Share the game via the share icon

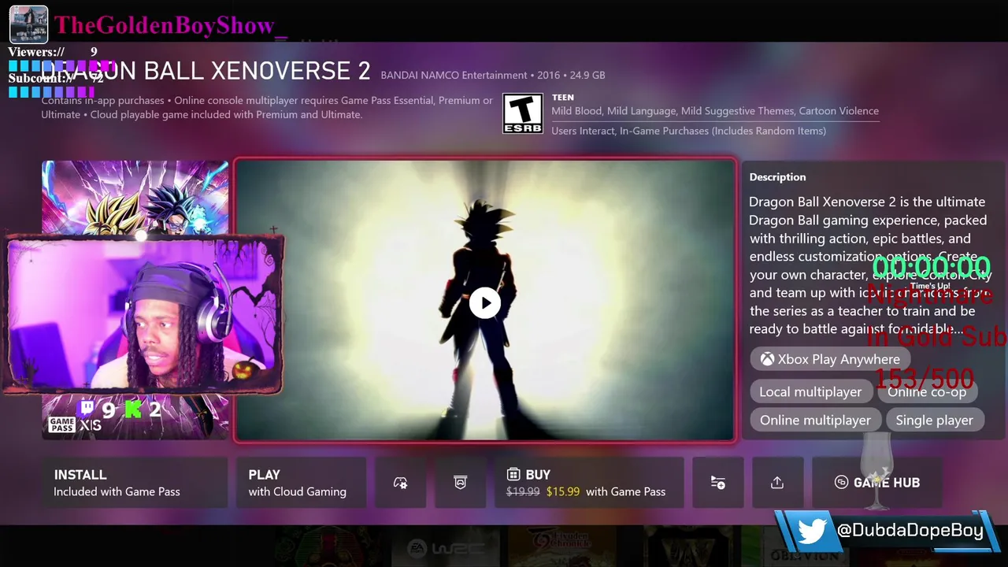coord(777,483)
